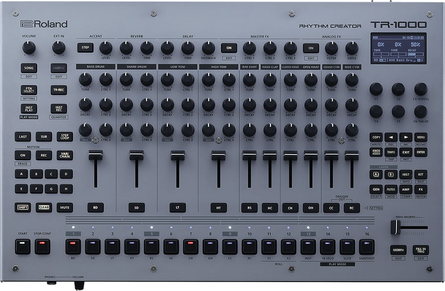Screen dimensions: 445x291
Task: Choose step 15 SLICE play mode
Action: tap(347, 246)
